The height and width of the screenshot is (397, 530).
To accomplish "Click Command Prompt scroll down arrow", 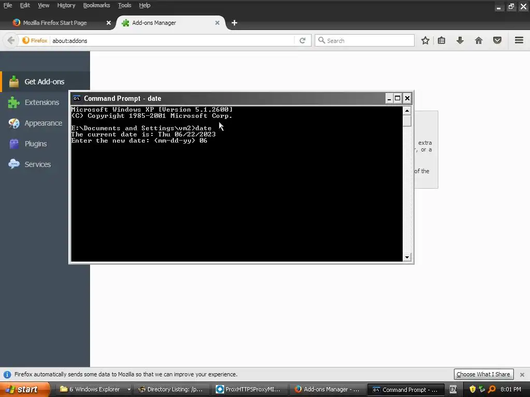I will (407, 257).
